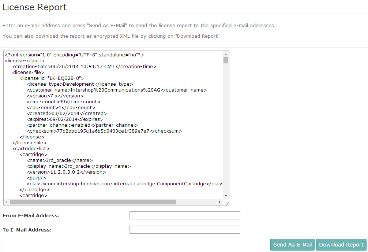368x252 pixels.
Task: Click the partner-channel enabled line
Action: pyautogui.click(x=82, y=125)
